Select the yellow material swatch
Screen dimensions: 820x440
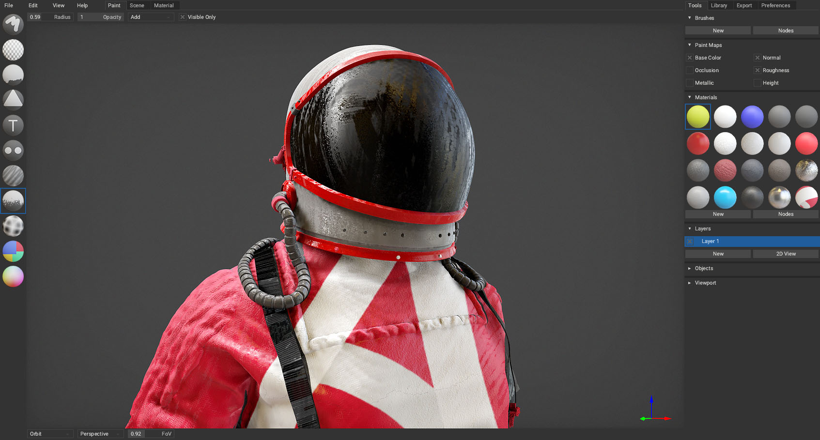pyautogui.click(x=698, y=117)
